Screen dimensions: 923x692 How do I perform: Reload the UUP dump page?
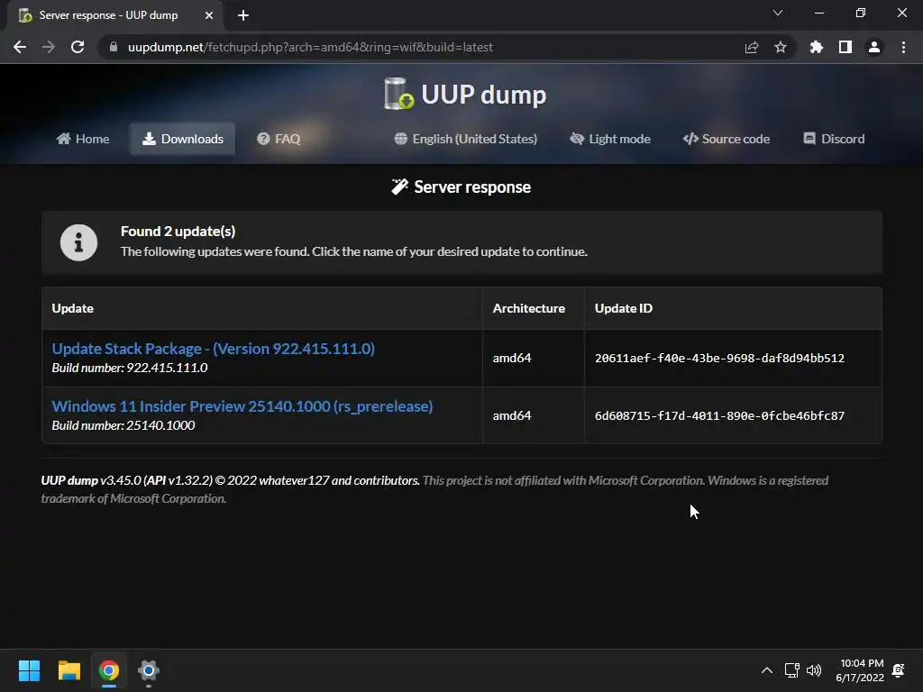(78, 47)
